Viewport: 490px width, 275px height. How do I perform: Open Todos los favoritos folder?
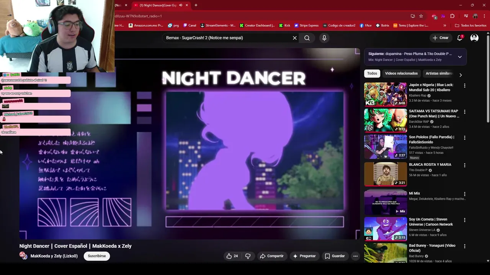pos(471,26)
